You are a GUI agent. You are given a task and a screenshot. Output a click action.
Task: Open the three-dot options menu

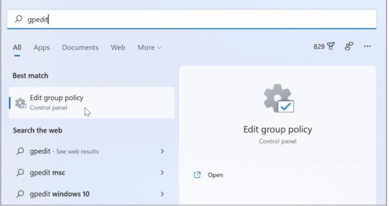tap(367, 46)
